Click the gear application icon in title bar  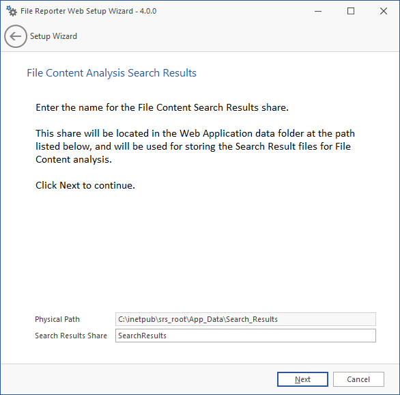coord(12,11)
